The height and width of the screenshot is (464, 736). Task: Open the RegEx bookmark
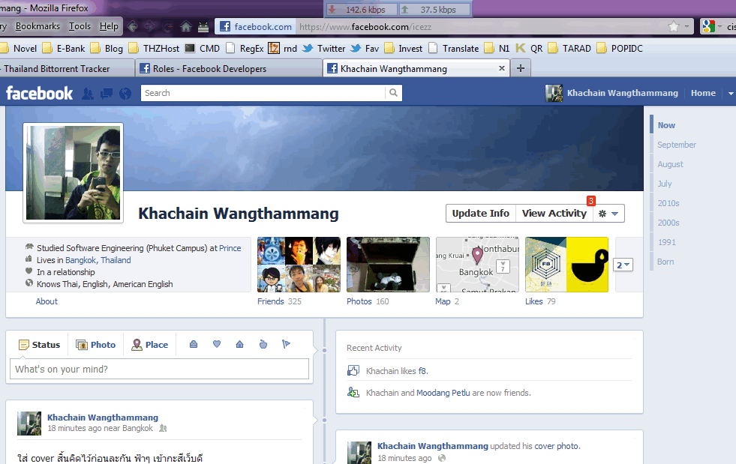[245, 48]
